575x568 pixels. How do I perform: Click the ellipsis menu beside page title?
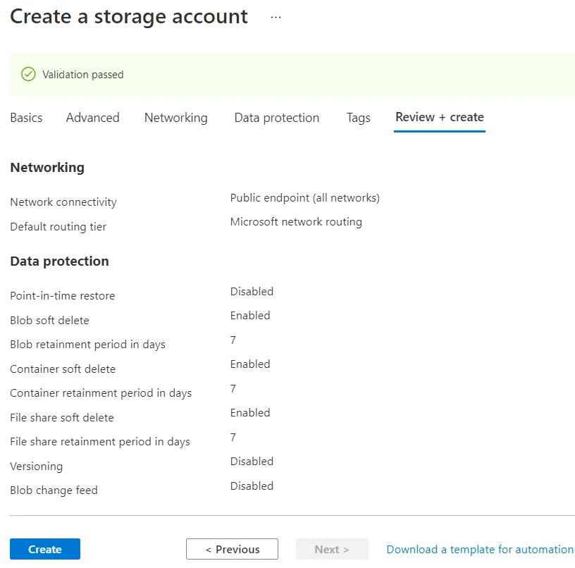[276, 16]
